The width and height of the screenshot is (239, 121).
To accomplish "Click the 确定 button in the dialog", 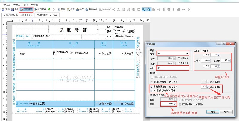I will pos(213,111).
